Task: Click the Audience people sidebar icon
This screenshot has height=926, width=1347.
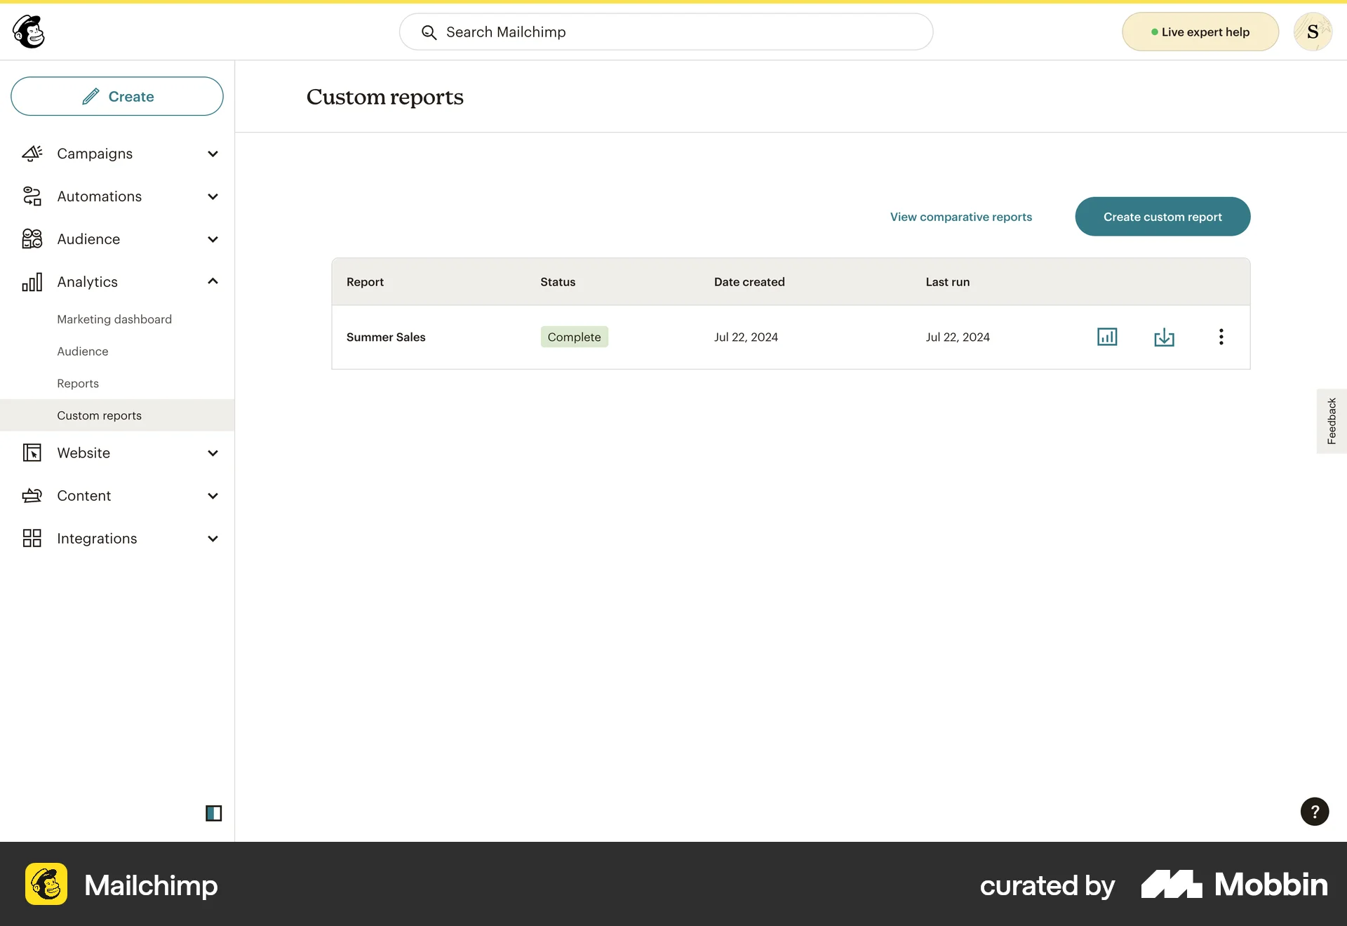Action: coord(32,239)
